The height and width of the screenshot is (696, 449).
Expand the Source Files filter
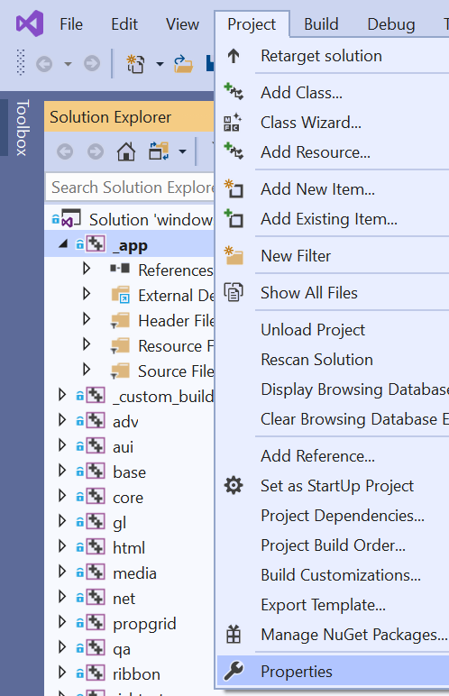click(x=87, y=370)
